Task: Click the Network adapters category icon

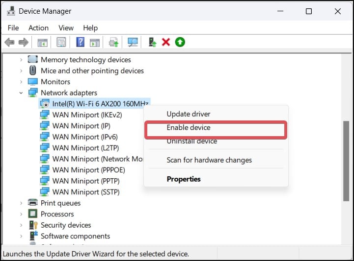Action: click(33, 93)
